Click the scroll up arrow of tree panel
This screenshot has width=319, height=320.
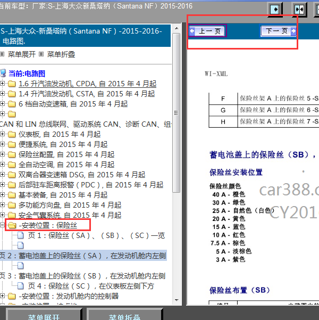click(177, 29)
